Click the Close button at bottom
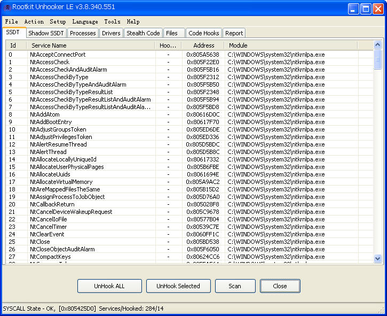Screen dimensions: 387x316 tap(280, 286)
